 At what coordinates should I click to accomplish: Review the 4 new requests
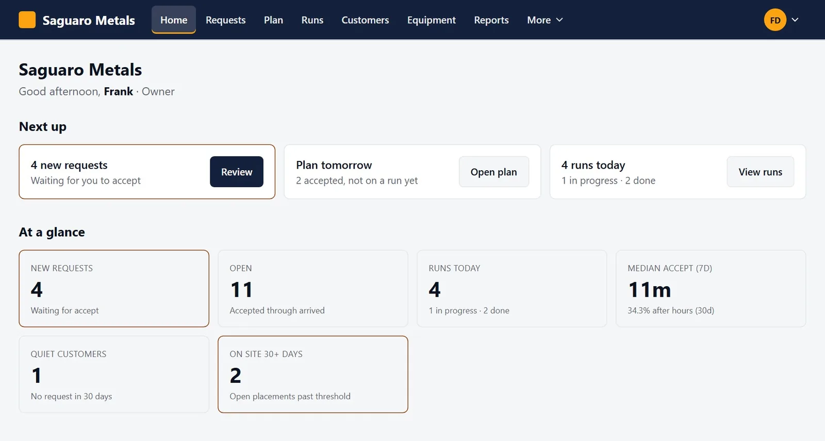pyautogui.click(x=237, y=172)
